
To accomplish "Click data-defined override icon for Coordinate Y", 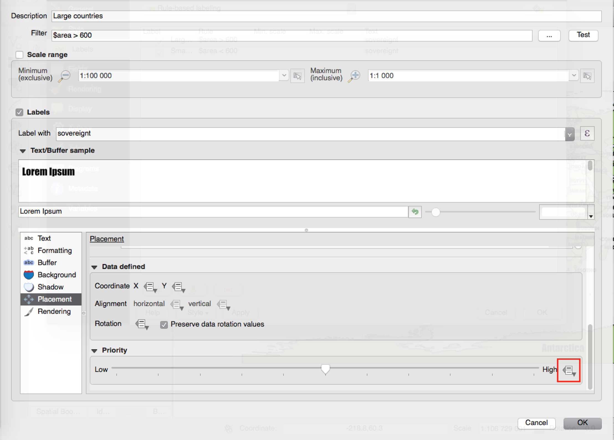I will 178,287.
